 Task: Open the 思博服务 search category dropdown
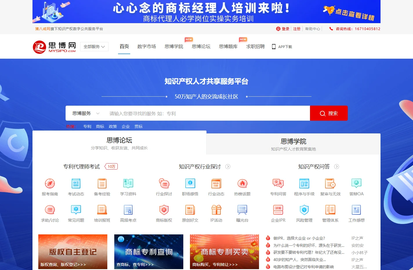coord(86,113)
